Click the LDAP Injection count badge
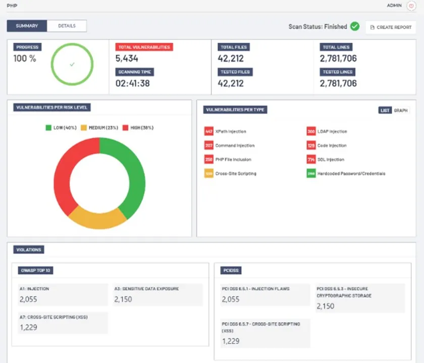The width and height of the screenshot is (424, 363). [x=311, y=131]
